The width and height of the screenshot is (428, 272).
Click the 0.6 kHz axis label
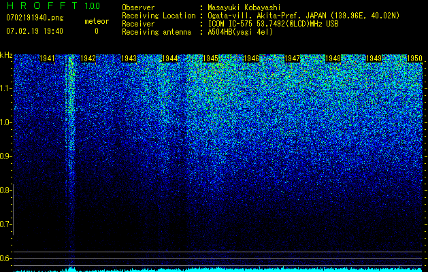tap(5, 258)
